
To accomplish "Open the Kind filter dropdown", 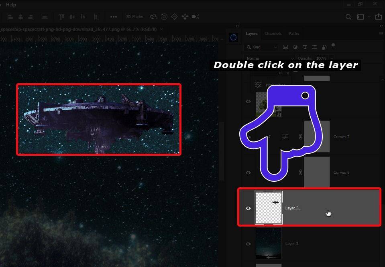I will click(262, 47).
